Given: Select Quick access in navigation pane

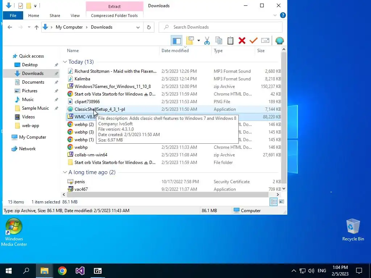Looking at the screenshot, I should pos(31,56).
